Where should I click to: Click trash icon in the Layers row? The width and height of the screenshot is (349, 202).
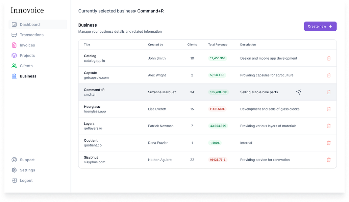(328, 126)
